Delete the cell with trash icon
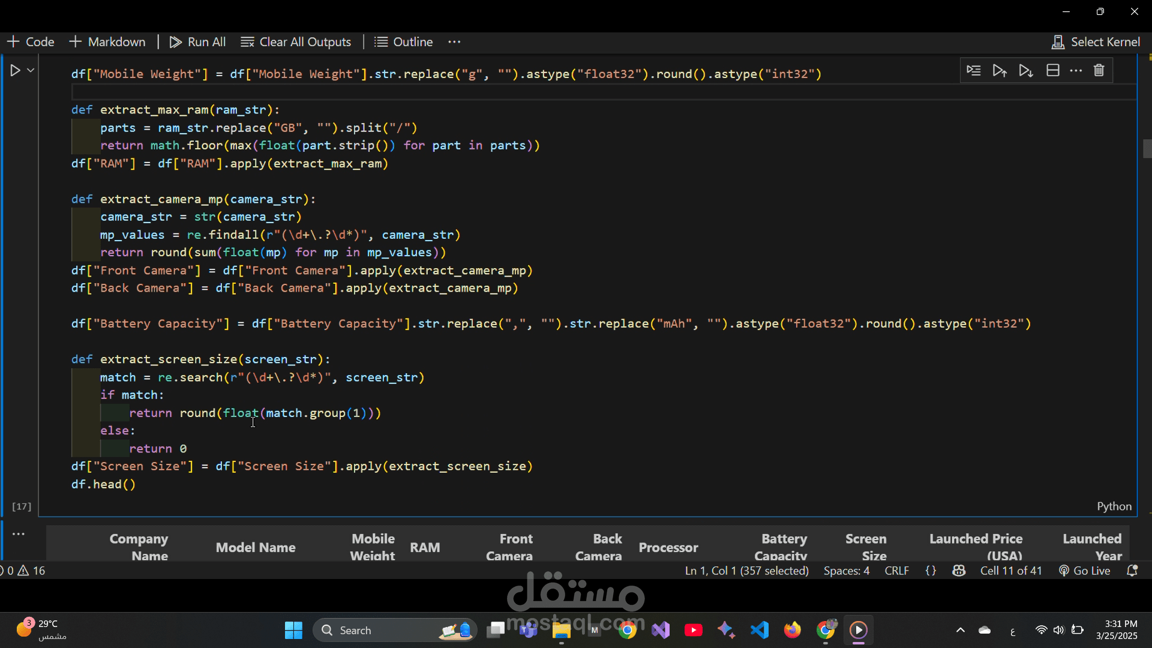 pos(1099,71)
